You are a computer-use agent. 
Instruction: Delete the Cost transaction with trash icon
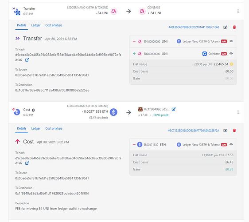pos(234,131)
